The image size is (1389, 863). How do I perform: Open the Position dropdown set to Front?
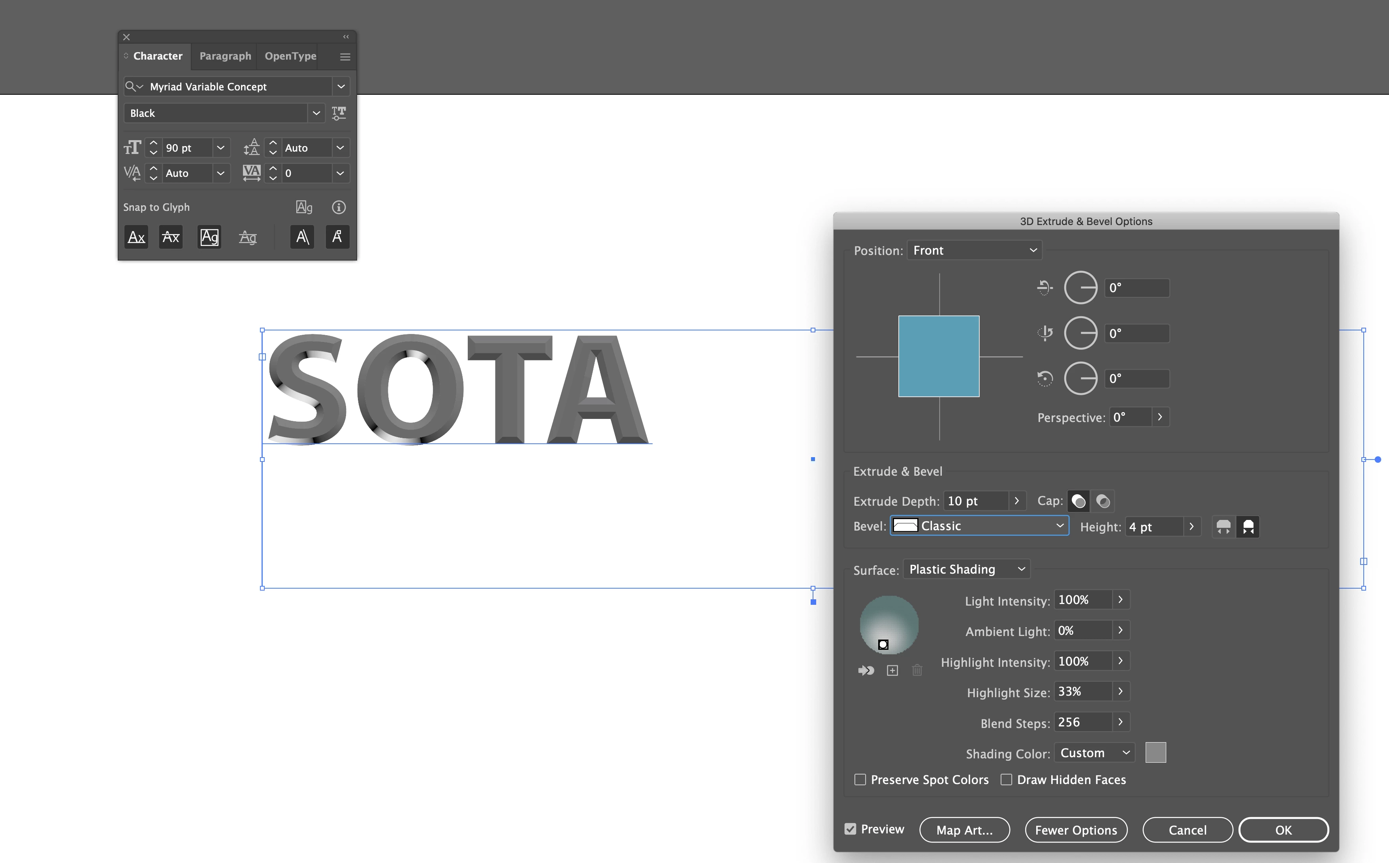(974, 251)
